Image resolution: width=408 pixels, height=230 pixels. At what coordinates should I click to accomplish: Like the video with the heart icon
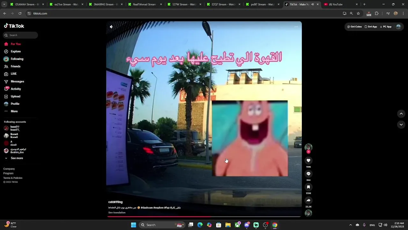click(308, 160)
